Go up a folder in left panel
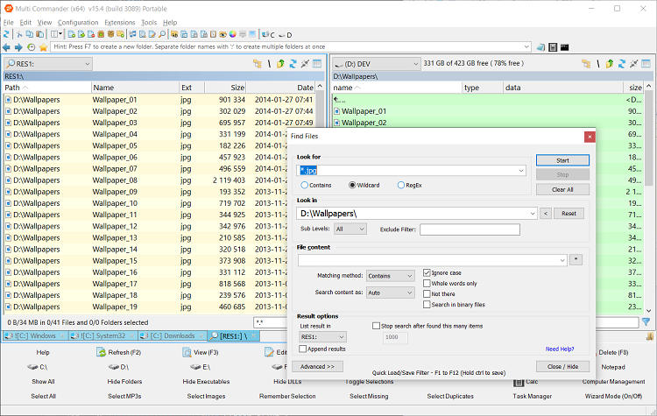The image size is (657, 416). pyautogui.click(x=280, y=64)
